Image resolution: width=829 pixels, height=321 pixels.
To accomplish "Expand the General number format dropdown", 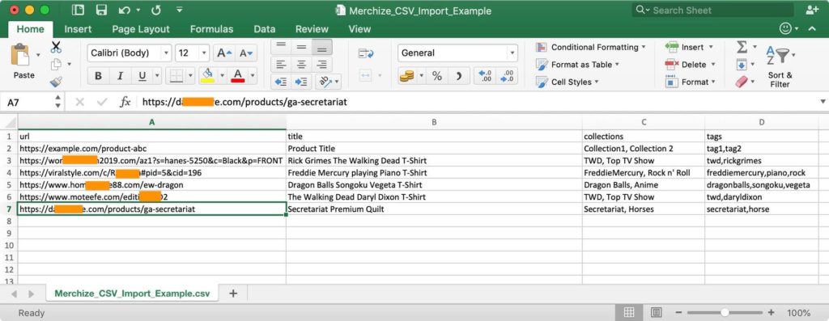I will (457, 53).
